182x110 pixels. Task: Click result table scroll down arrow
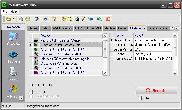[x=175, y=73]
